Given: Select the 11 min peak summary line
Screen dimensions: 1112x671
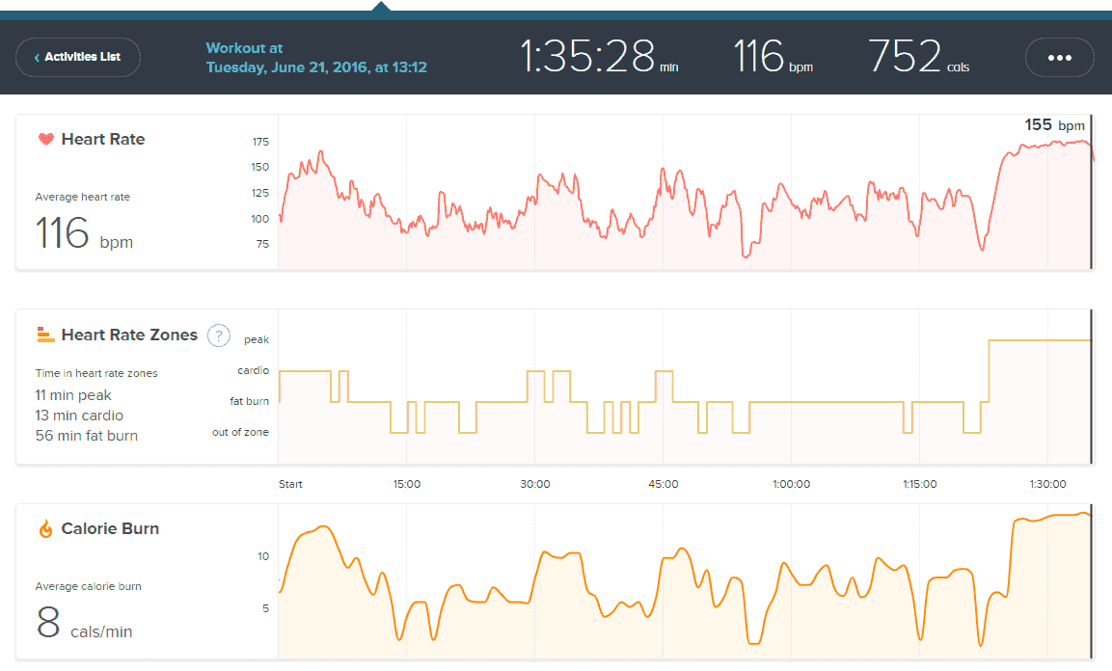Looking at the screenshot, I should click(x=73, y=395).
